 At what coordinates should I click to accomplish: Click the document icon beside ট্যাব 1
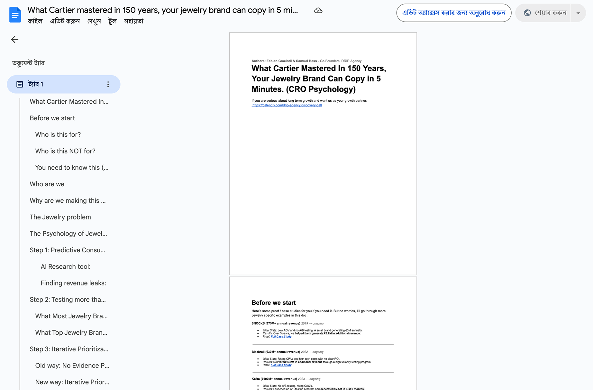[x=20, y=84]
